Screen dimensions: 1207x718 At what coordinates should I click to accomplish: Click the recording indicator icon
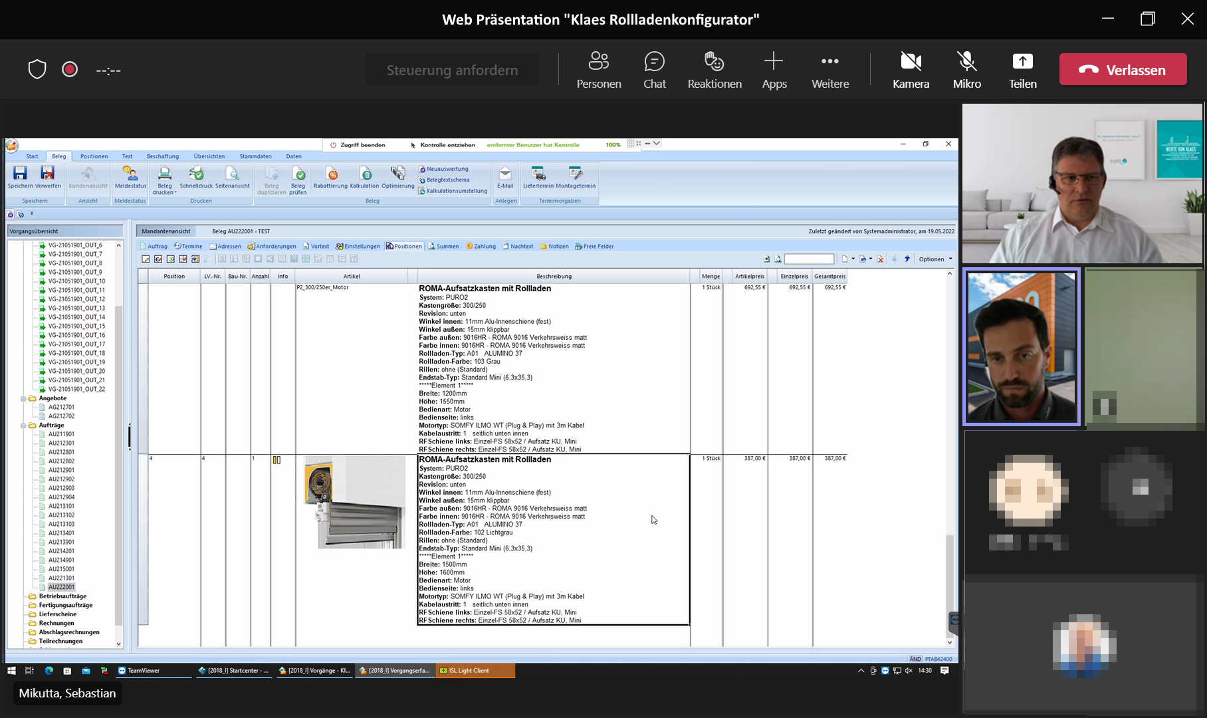click(70, 70)
